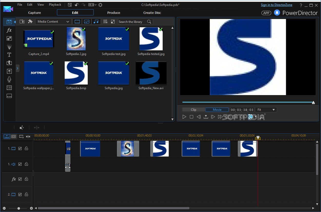Switch to the Capture tab
Screen dimensions: 321x212
click(x=35, y=13)
